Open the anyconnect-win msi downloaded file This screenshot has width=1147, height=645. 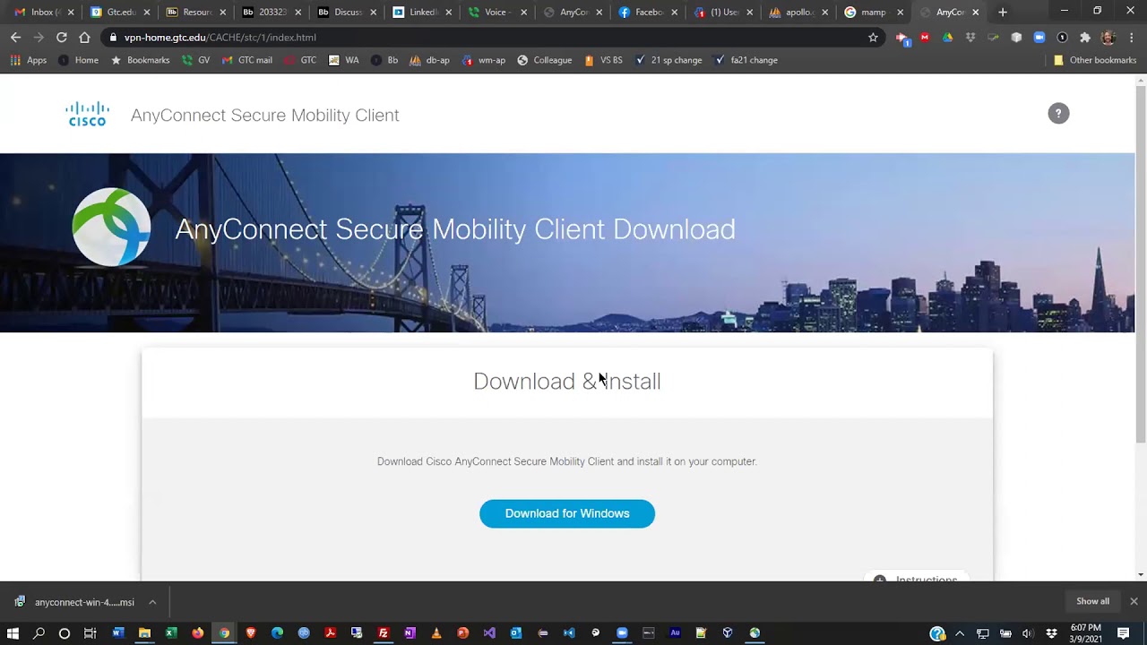point(76,602)
